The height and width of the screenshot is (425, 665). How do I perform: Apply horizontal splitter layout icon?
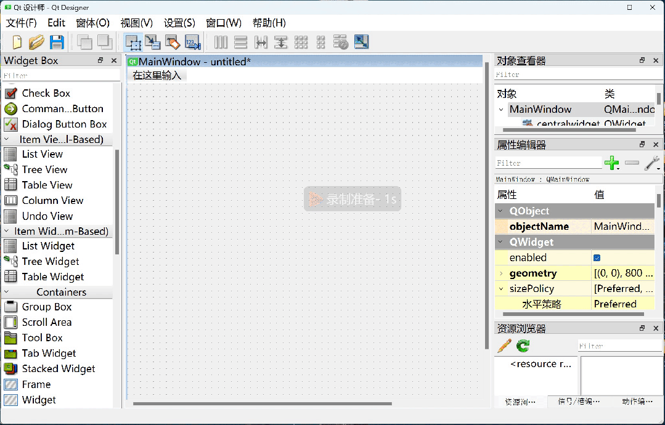[261, 42]
